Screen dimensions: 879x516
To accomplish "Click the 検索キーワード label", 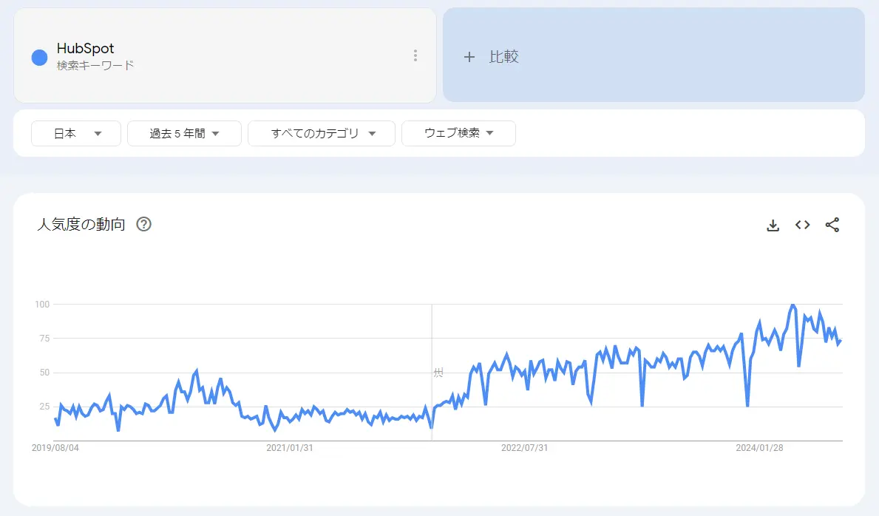I will pos(95,66).
